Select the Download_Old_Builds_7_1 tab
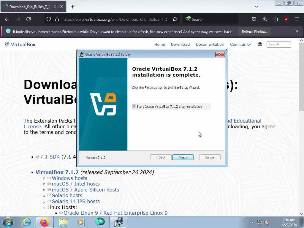 coord(33,7)
